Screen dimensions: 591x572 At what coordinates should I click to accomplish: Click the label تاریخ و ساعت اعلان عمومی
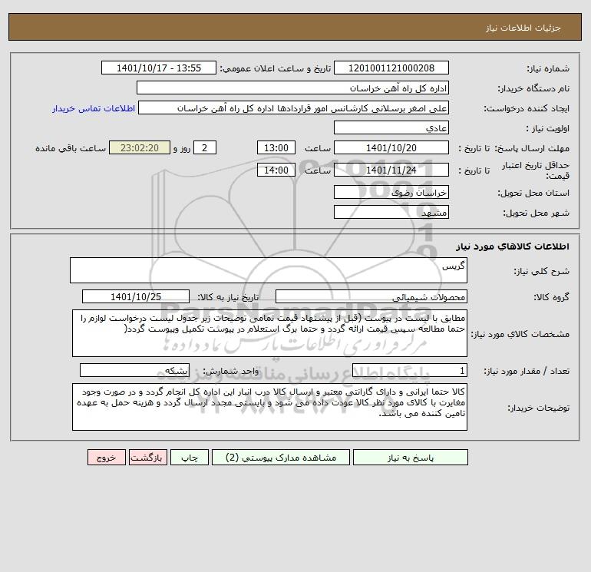point(275,68)
